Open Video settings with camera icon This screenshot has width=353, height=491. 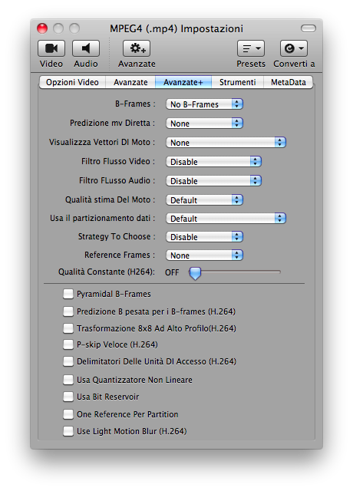point(51,48)
